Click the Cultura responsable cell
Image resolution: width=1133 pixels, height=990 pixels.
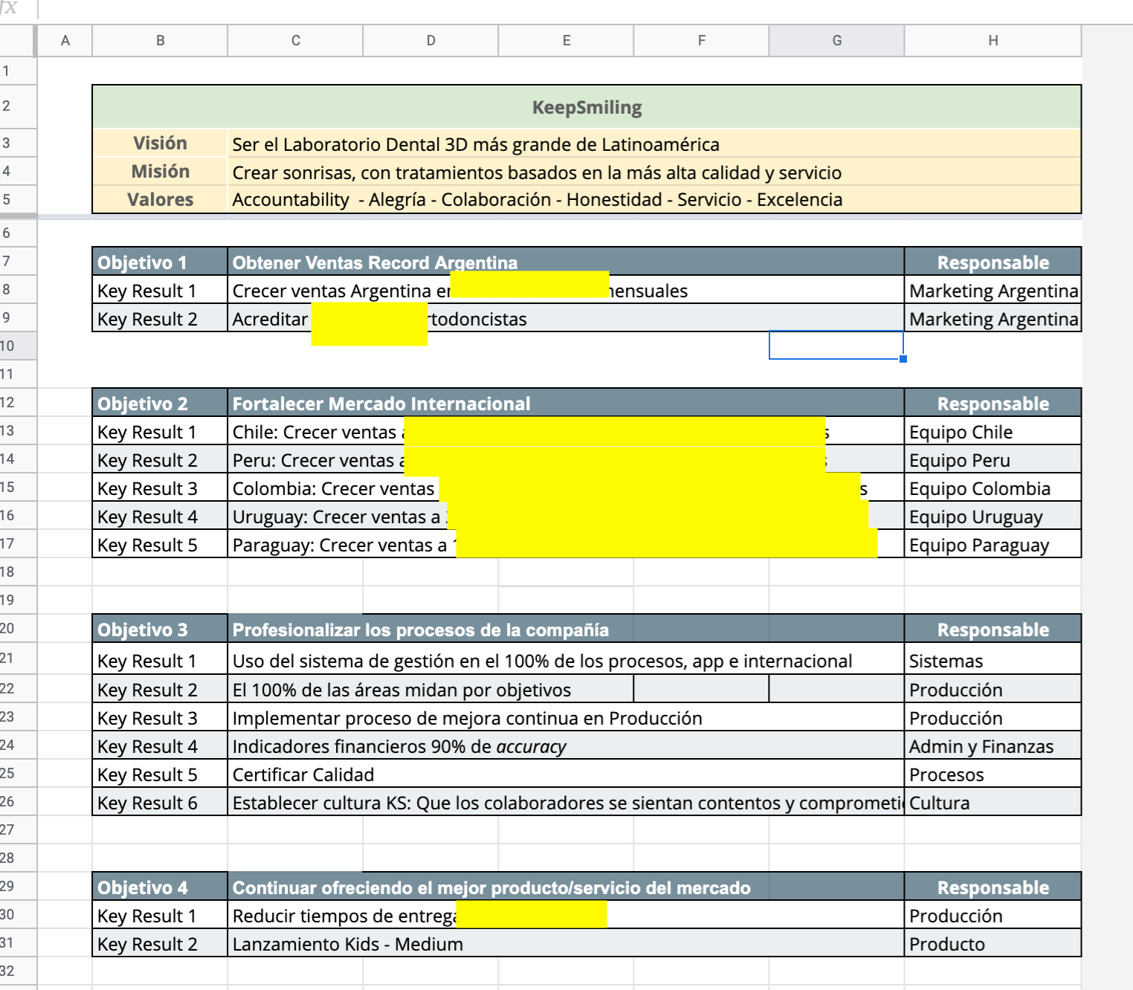click(x=992, y=802)
